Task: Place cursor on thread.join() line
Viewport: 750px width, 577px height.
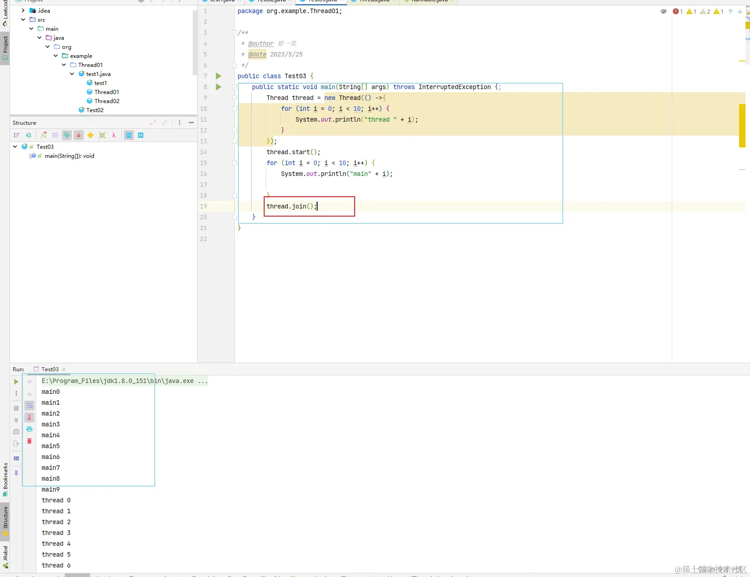Action: 291,206
